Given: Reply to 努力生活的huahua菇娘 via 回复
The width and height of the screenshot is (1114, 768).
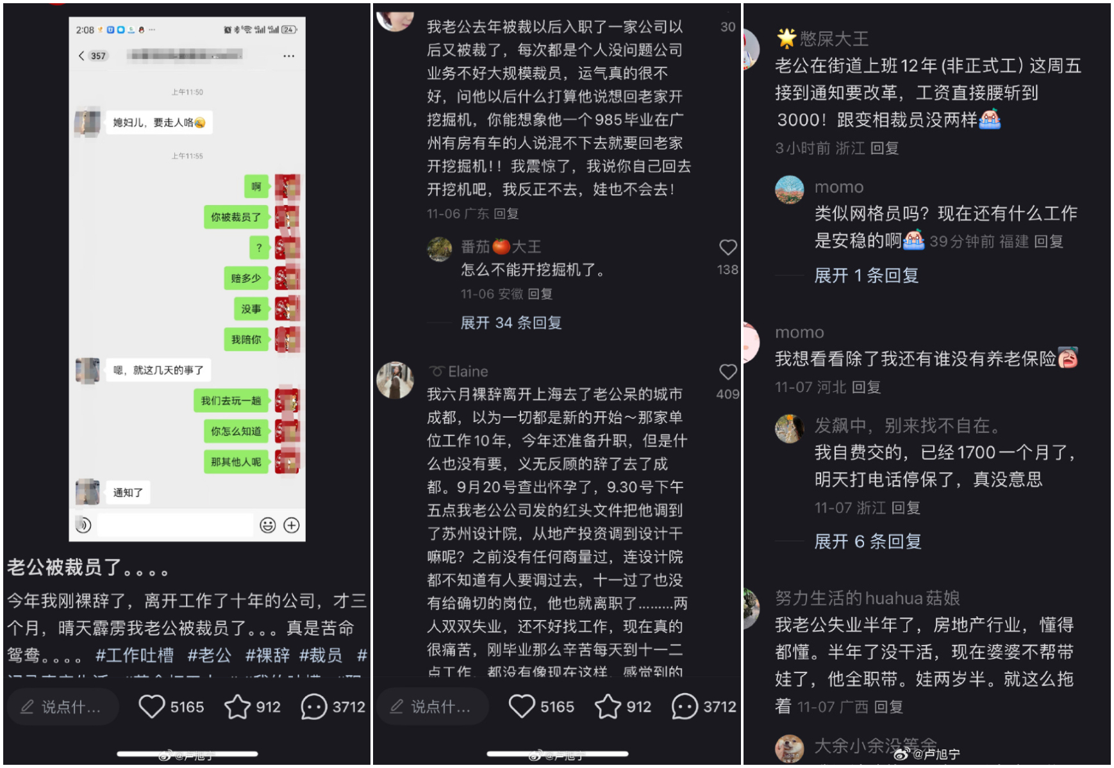Looking at the screenshot, I should (x=888, y=707).
